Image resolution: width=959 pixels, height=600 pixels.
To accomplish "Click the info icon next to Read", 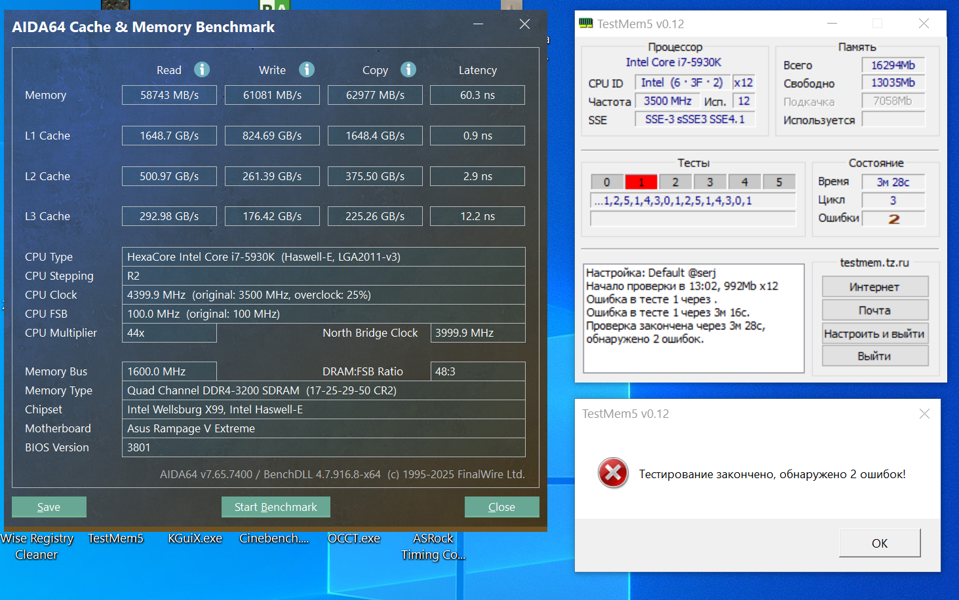I will click(x=202, y=69).
